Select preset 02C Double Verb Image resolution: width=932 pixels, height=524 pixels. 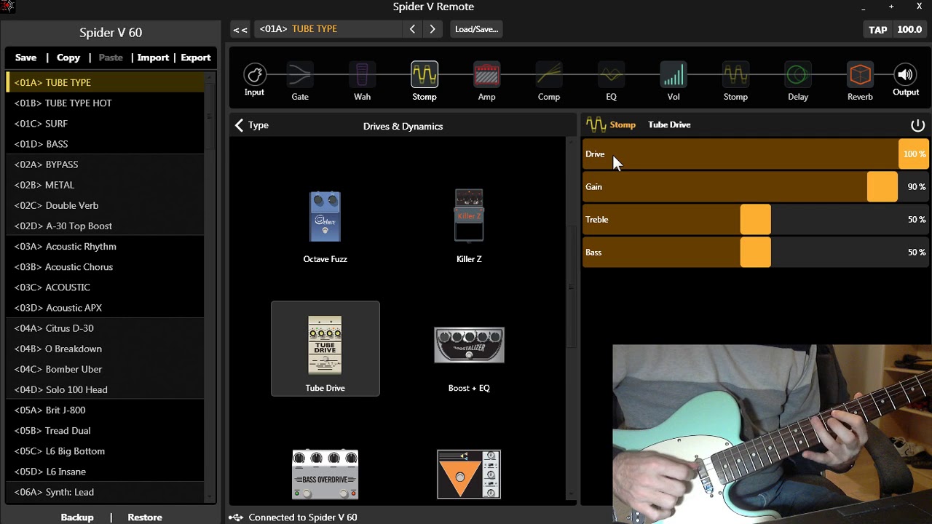tap(106, 205)
